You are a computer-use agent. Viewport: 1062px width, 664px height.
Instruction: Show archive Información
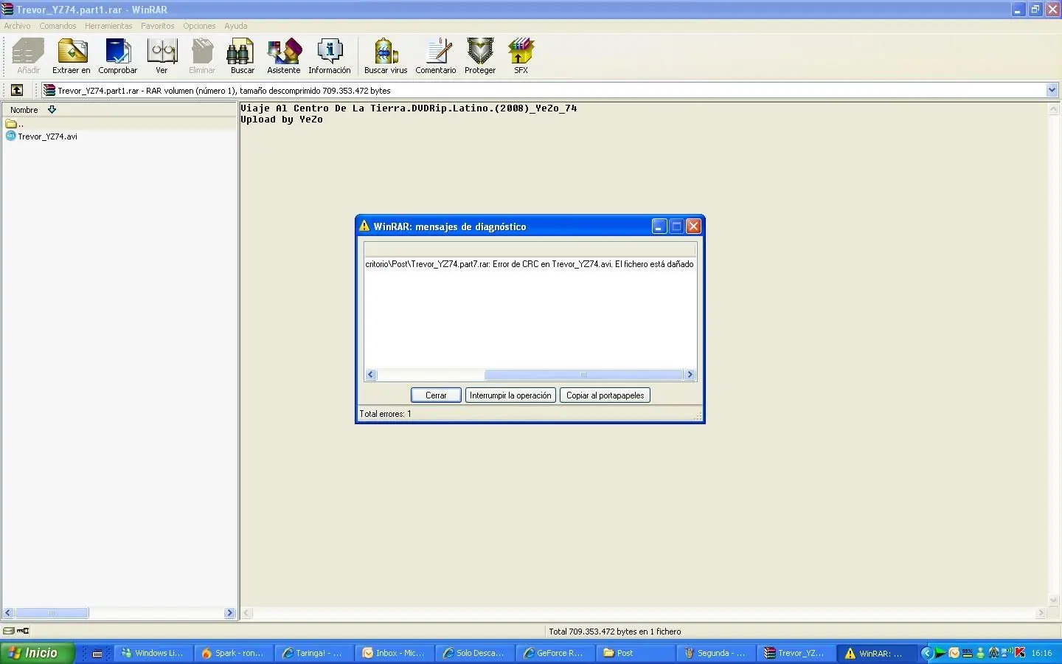click(330, 56)
